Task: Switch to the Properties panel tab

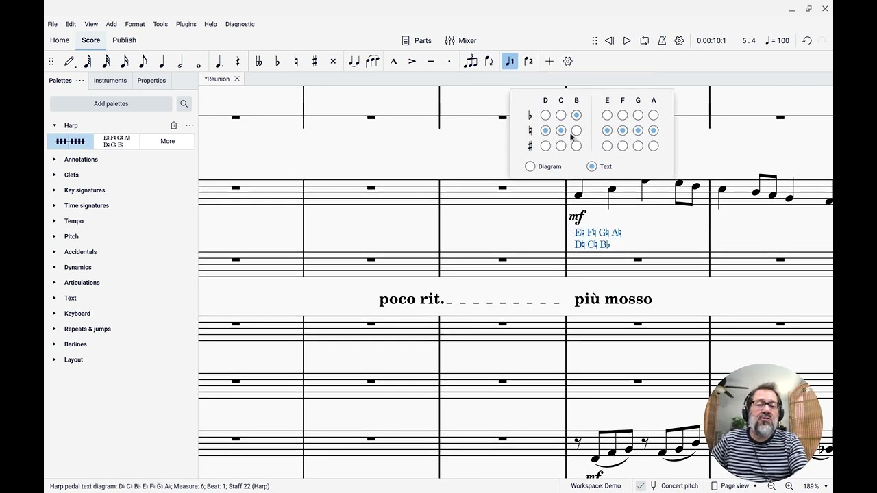Action: coord(151,80)
